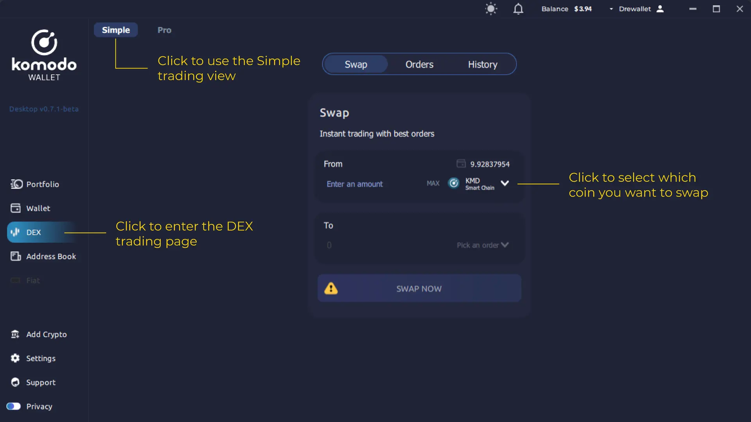Open the Address Book

[51, 256]
